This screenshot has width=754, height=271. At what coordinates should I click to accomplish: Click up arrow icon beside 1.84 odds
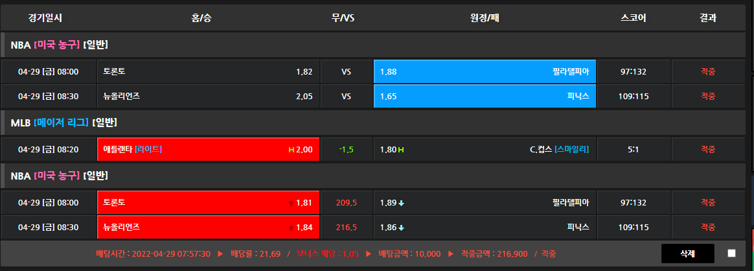(x=291, y=228)
